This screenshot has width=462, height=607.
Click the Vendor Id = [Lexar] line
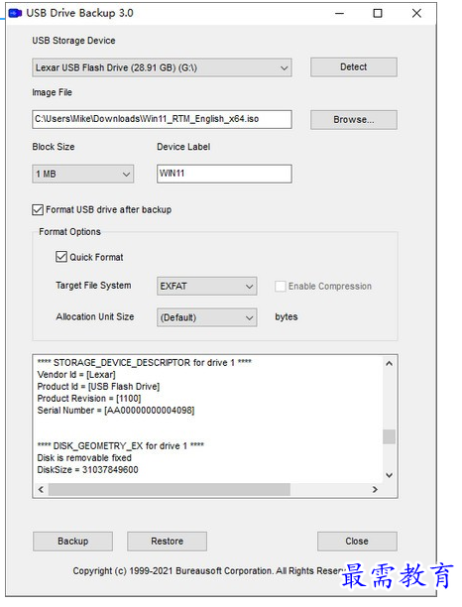click(76, 375)
